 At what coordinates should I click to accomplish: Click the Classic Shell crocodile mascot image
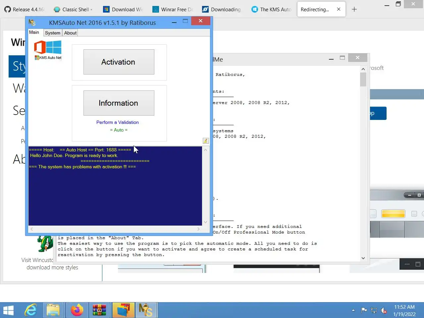coord(45,244)
